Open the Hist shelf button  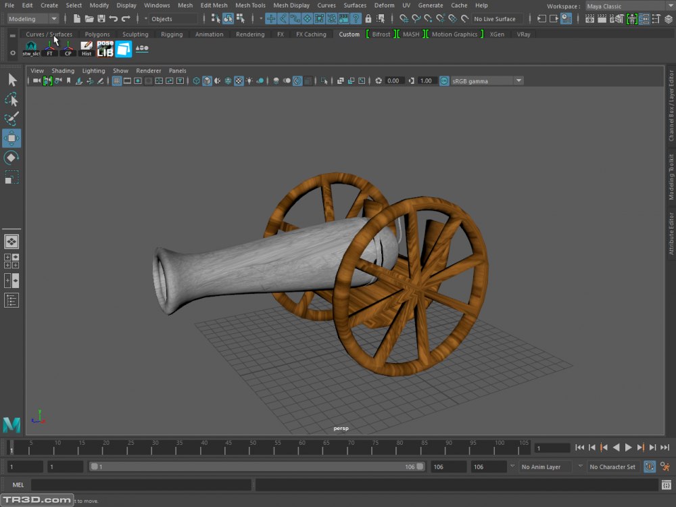pos(87,49)
